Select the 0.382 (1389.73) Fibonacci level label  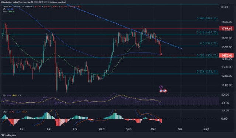[207, 55]
